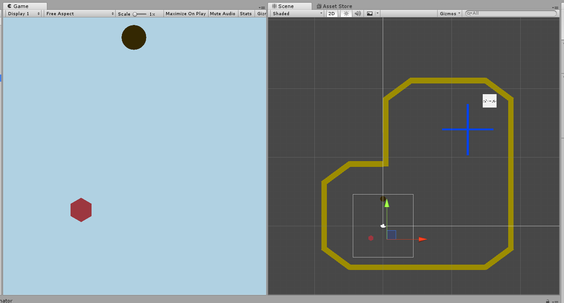Click the camera gizmo icon in scene
Viewport: 564px width, 303px height.
click(383, 226)
